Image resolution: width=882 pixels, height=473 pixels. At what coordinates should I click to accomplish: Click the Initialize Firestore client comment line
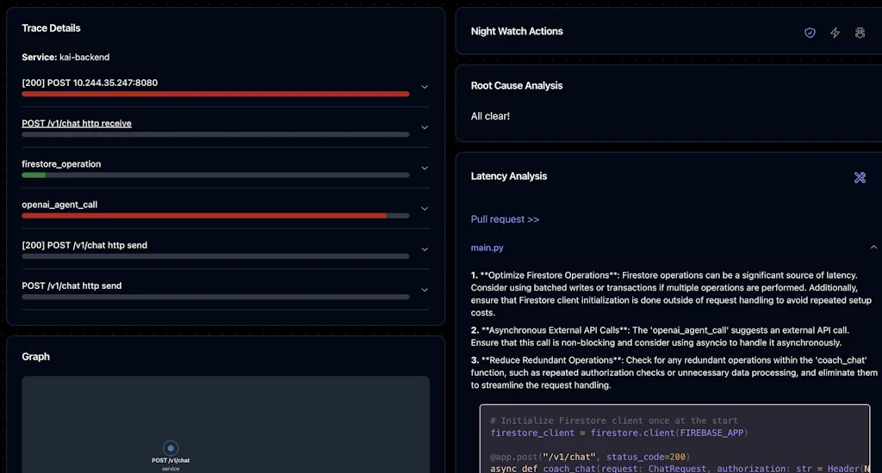tap(613, 421)
